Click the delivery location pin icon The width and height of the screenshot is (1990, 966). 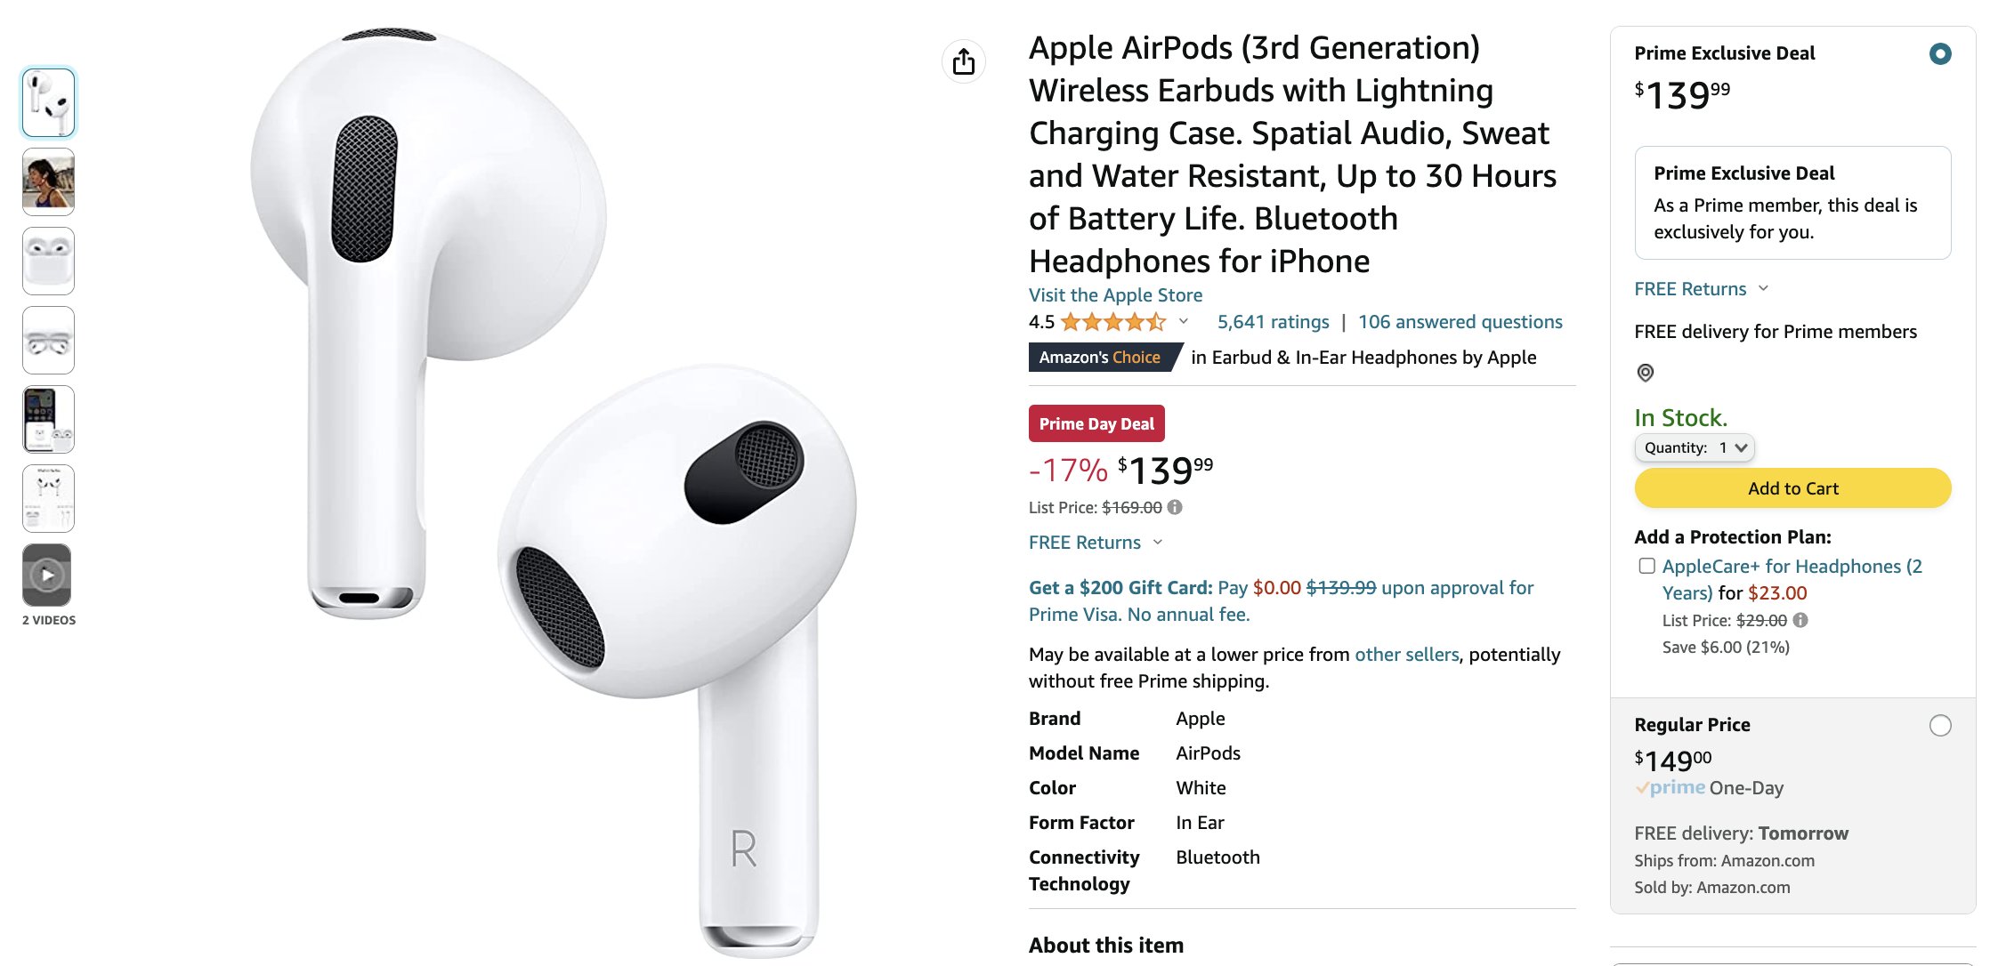pyautogui.click(x=1646, y=373)
